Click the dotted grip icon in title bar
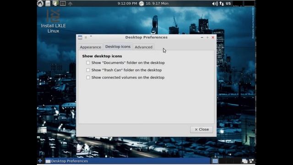Screen dimensions: 293x165 coord(86,38)
